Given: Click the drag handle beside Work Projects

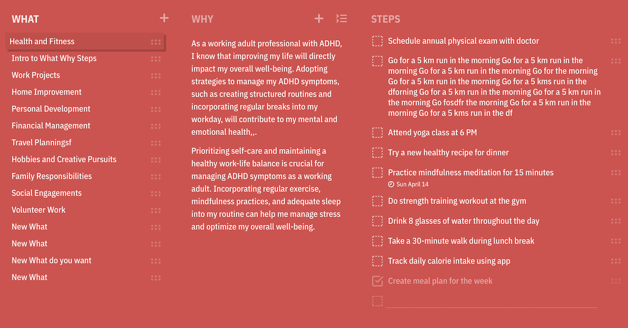Looking at the screenshot, I should point(155,75).
